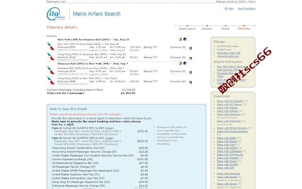Click Open with Olympic Air link

230,155
